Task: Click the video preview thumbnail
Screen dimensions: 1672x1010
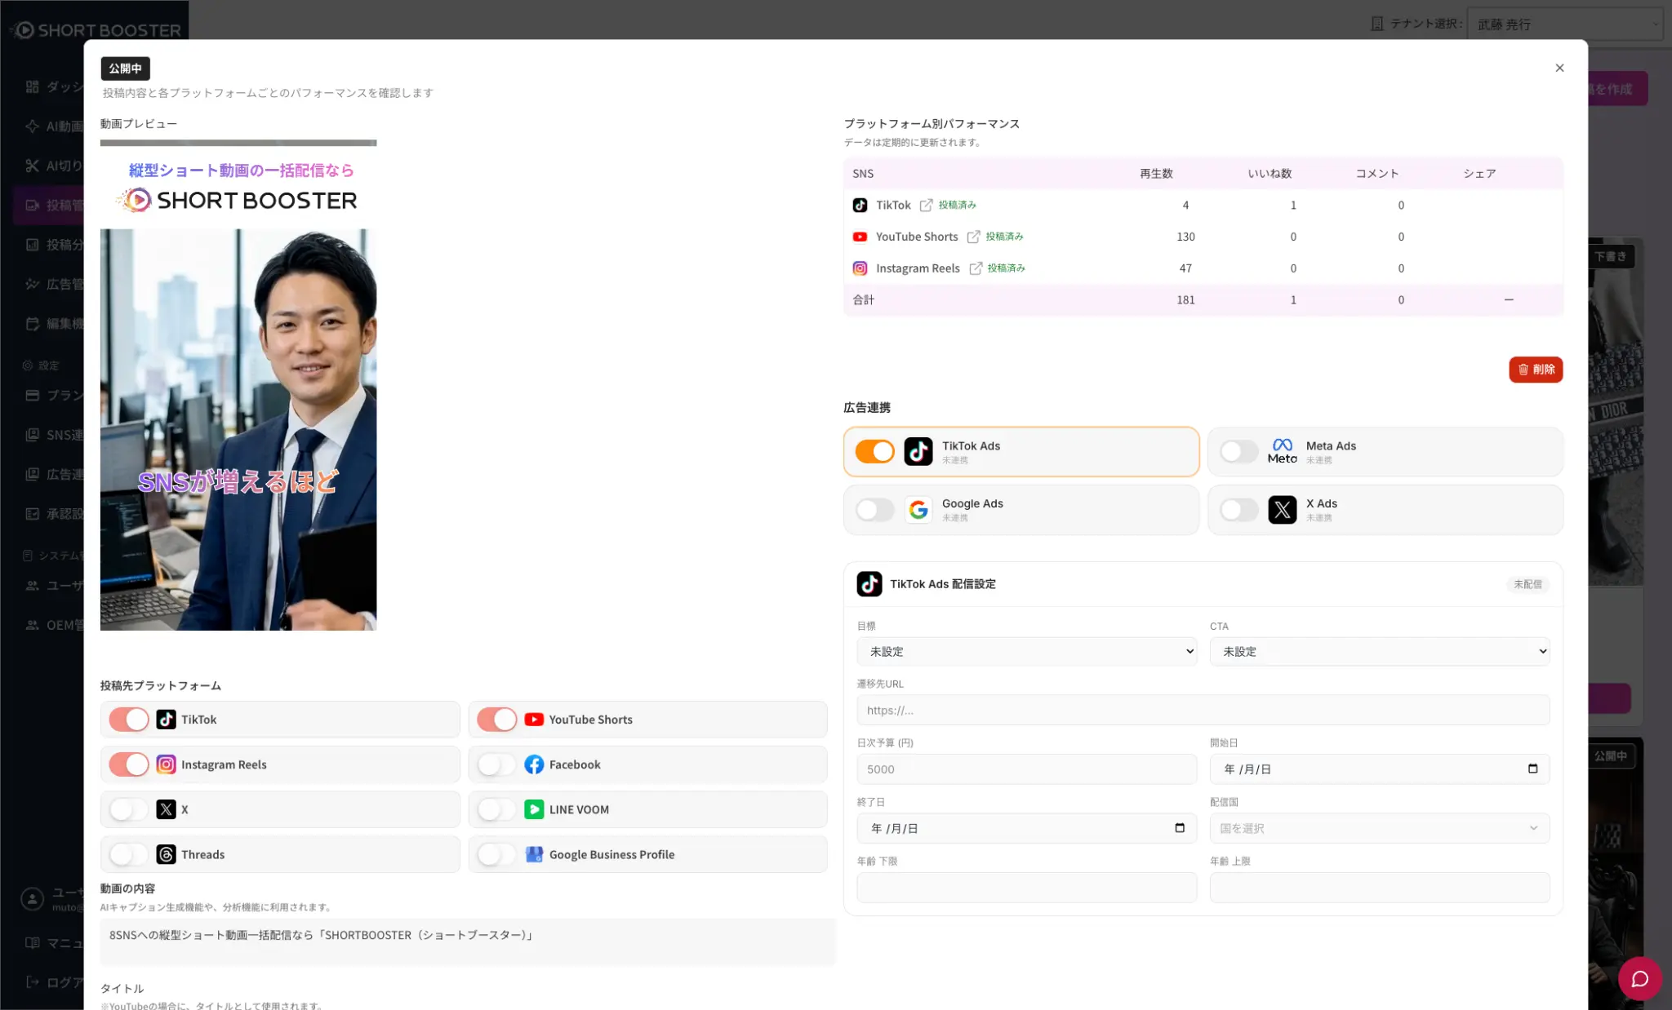Action: pyautogui.click(x=238, y=385)
